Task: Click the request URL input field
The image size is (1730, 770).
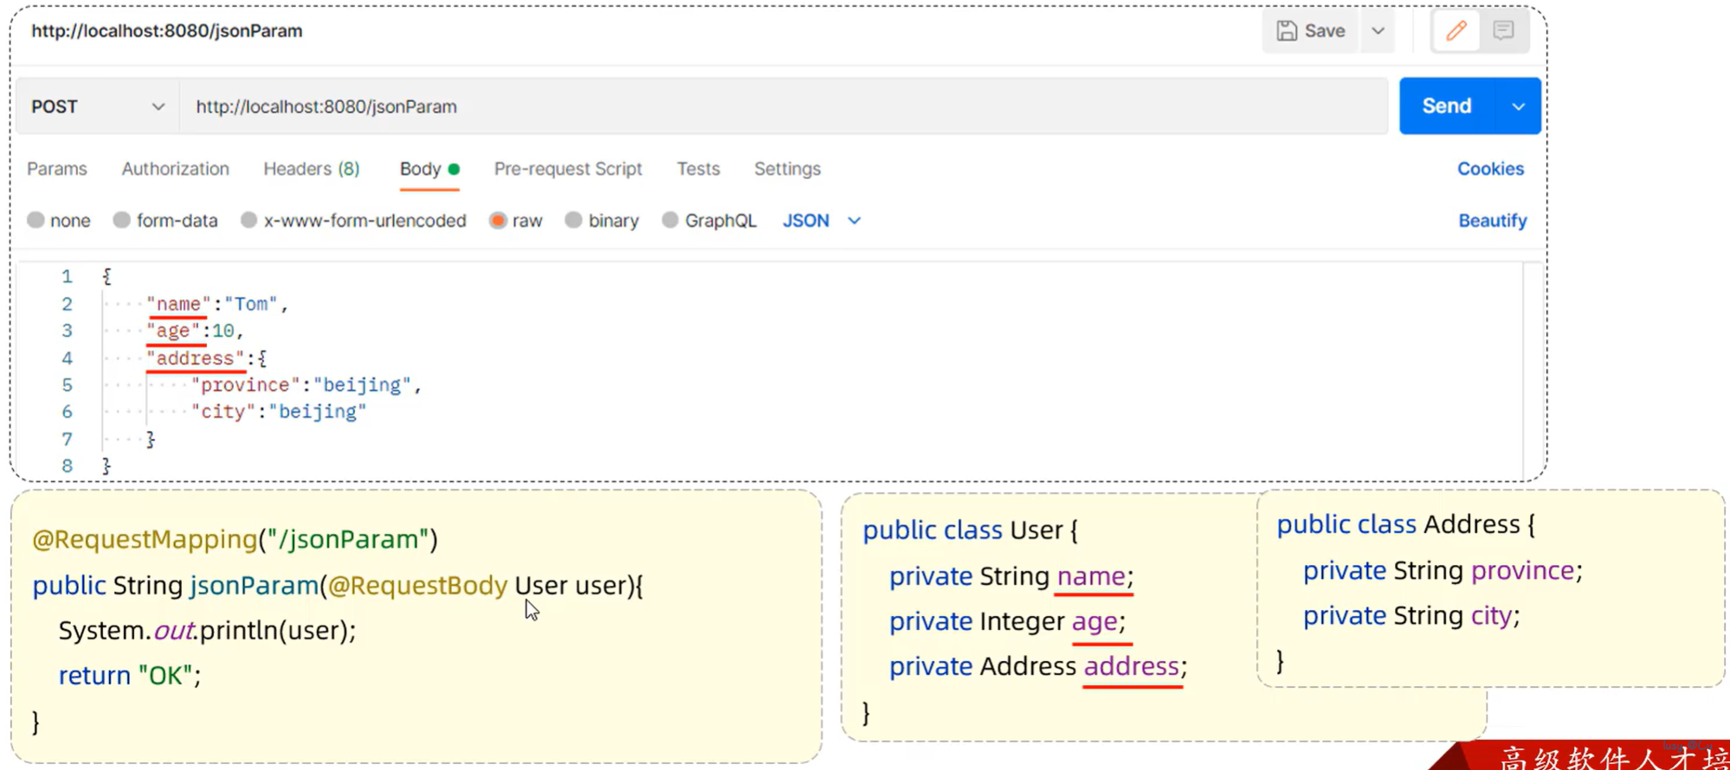Action: [x=779, y=106]
